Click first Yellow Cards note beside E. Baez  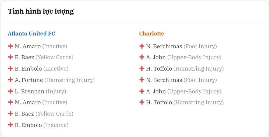54,57
